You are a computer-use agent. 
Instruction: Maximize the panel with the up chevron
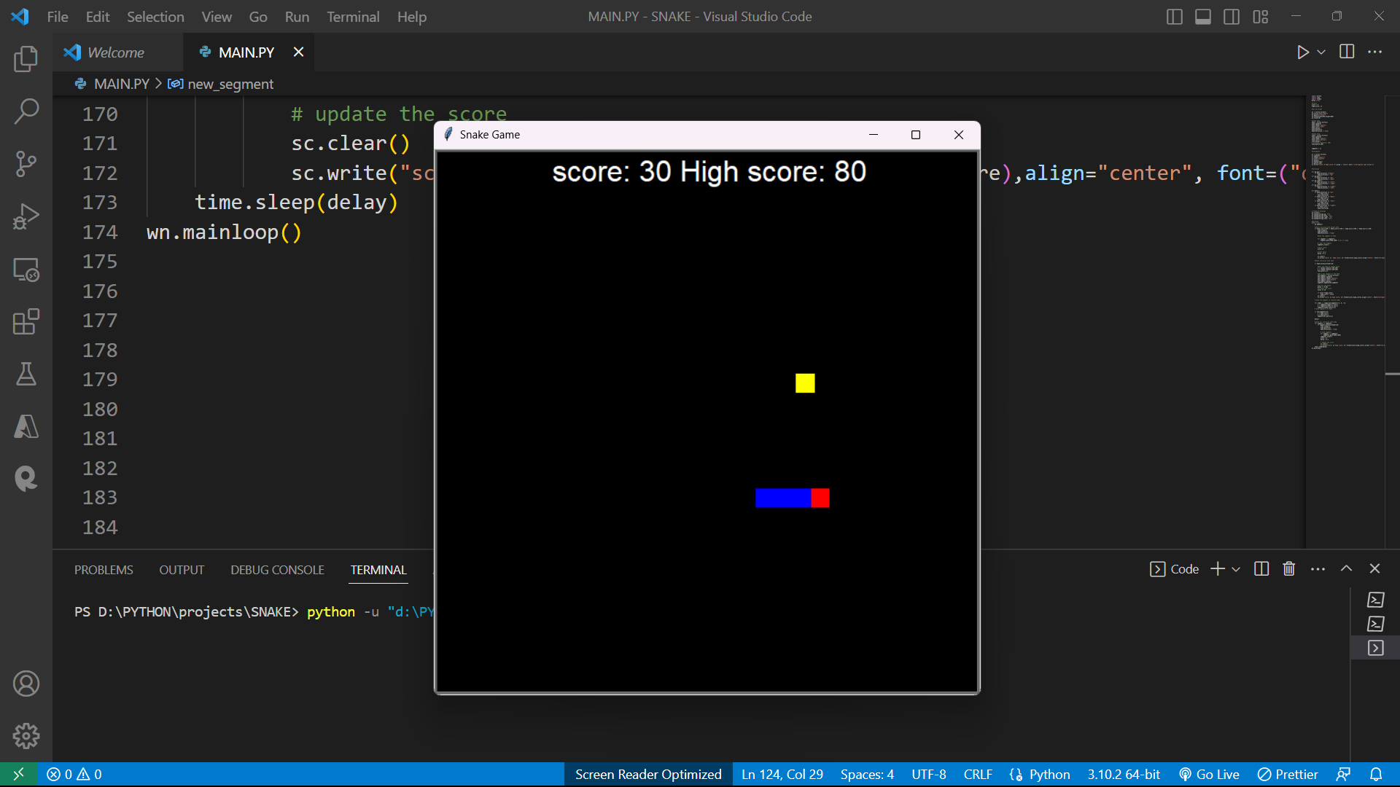pyautogui.click(x=1346, y=569)
